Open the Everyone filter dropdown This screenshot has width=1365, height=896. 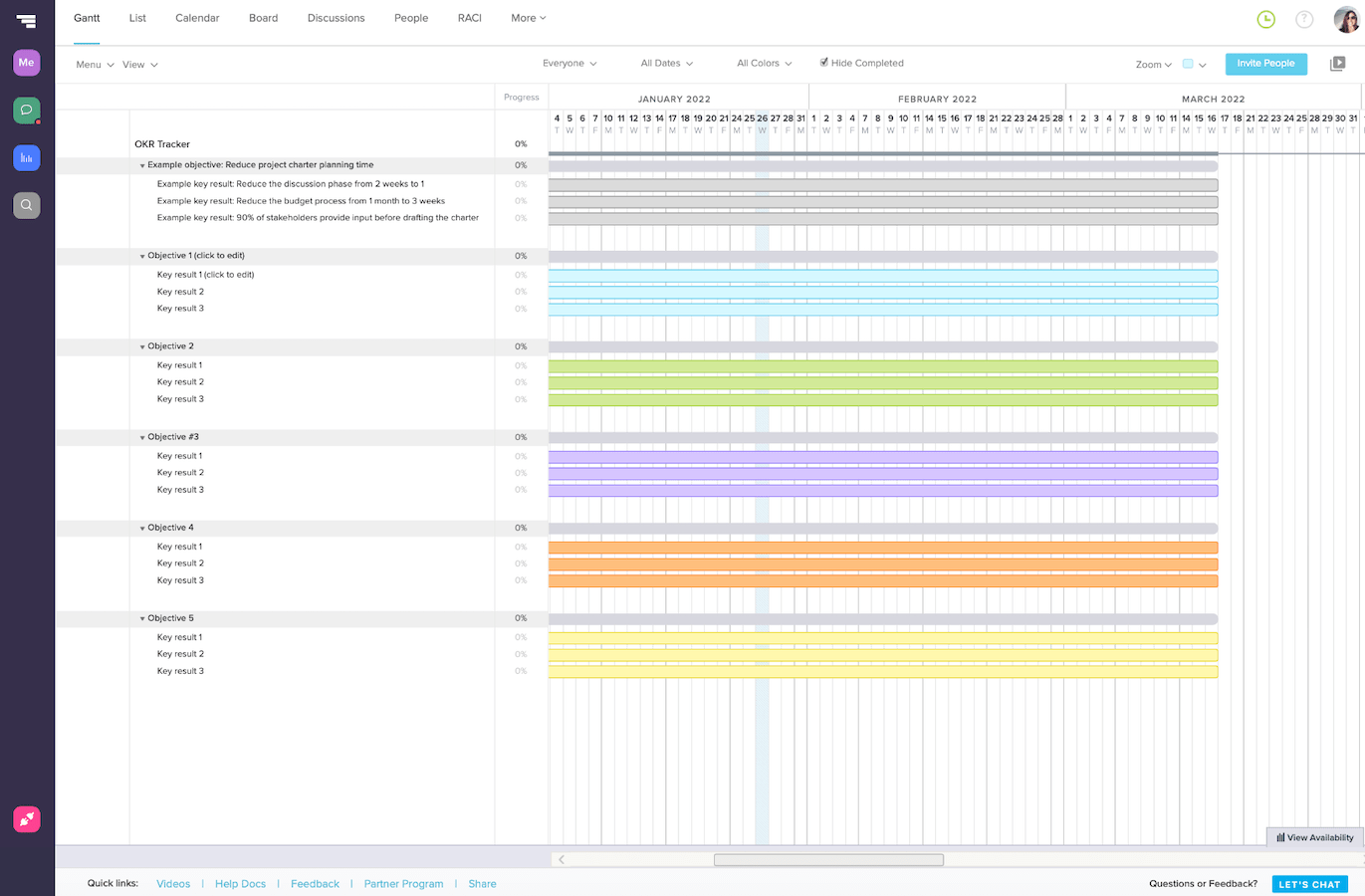(569, 62)
